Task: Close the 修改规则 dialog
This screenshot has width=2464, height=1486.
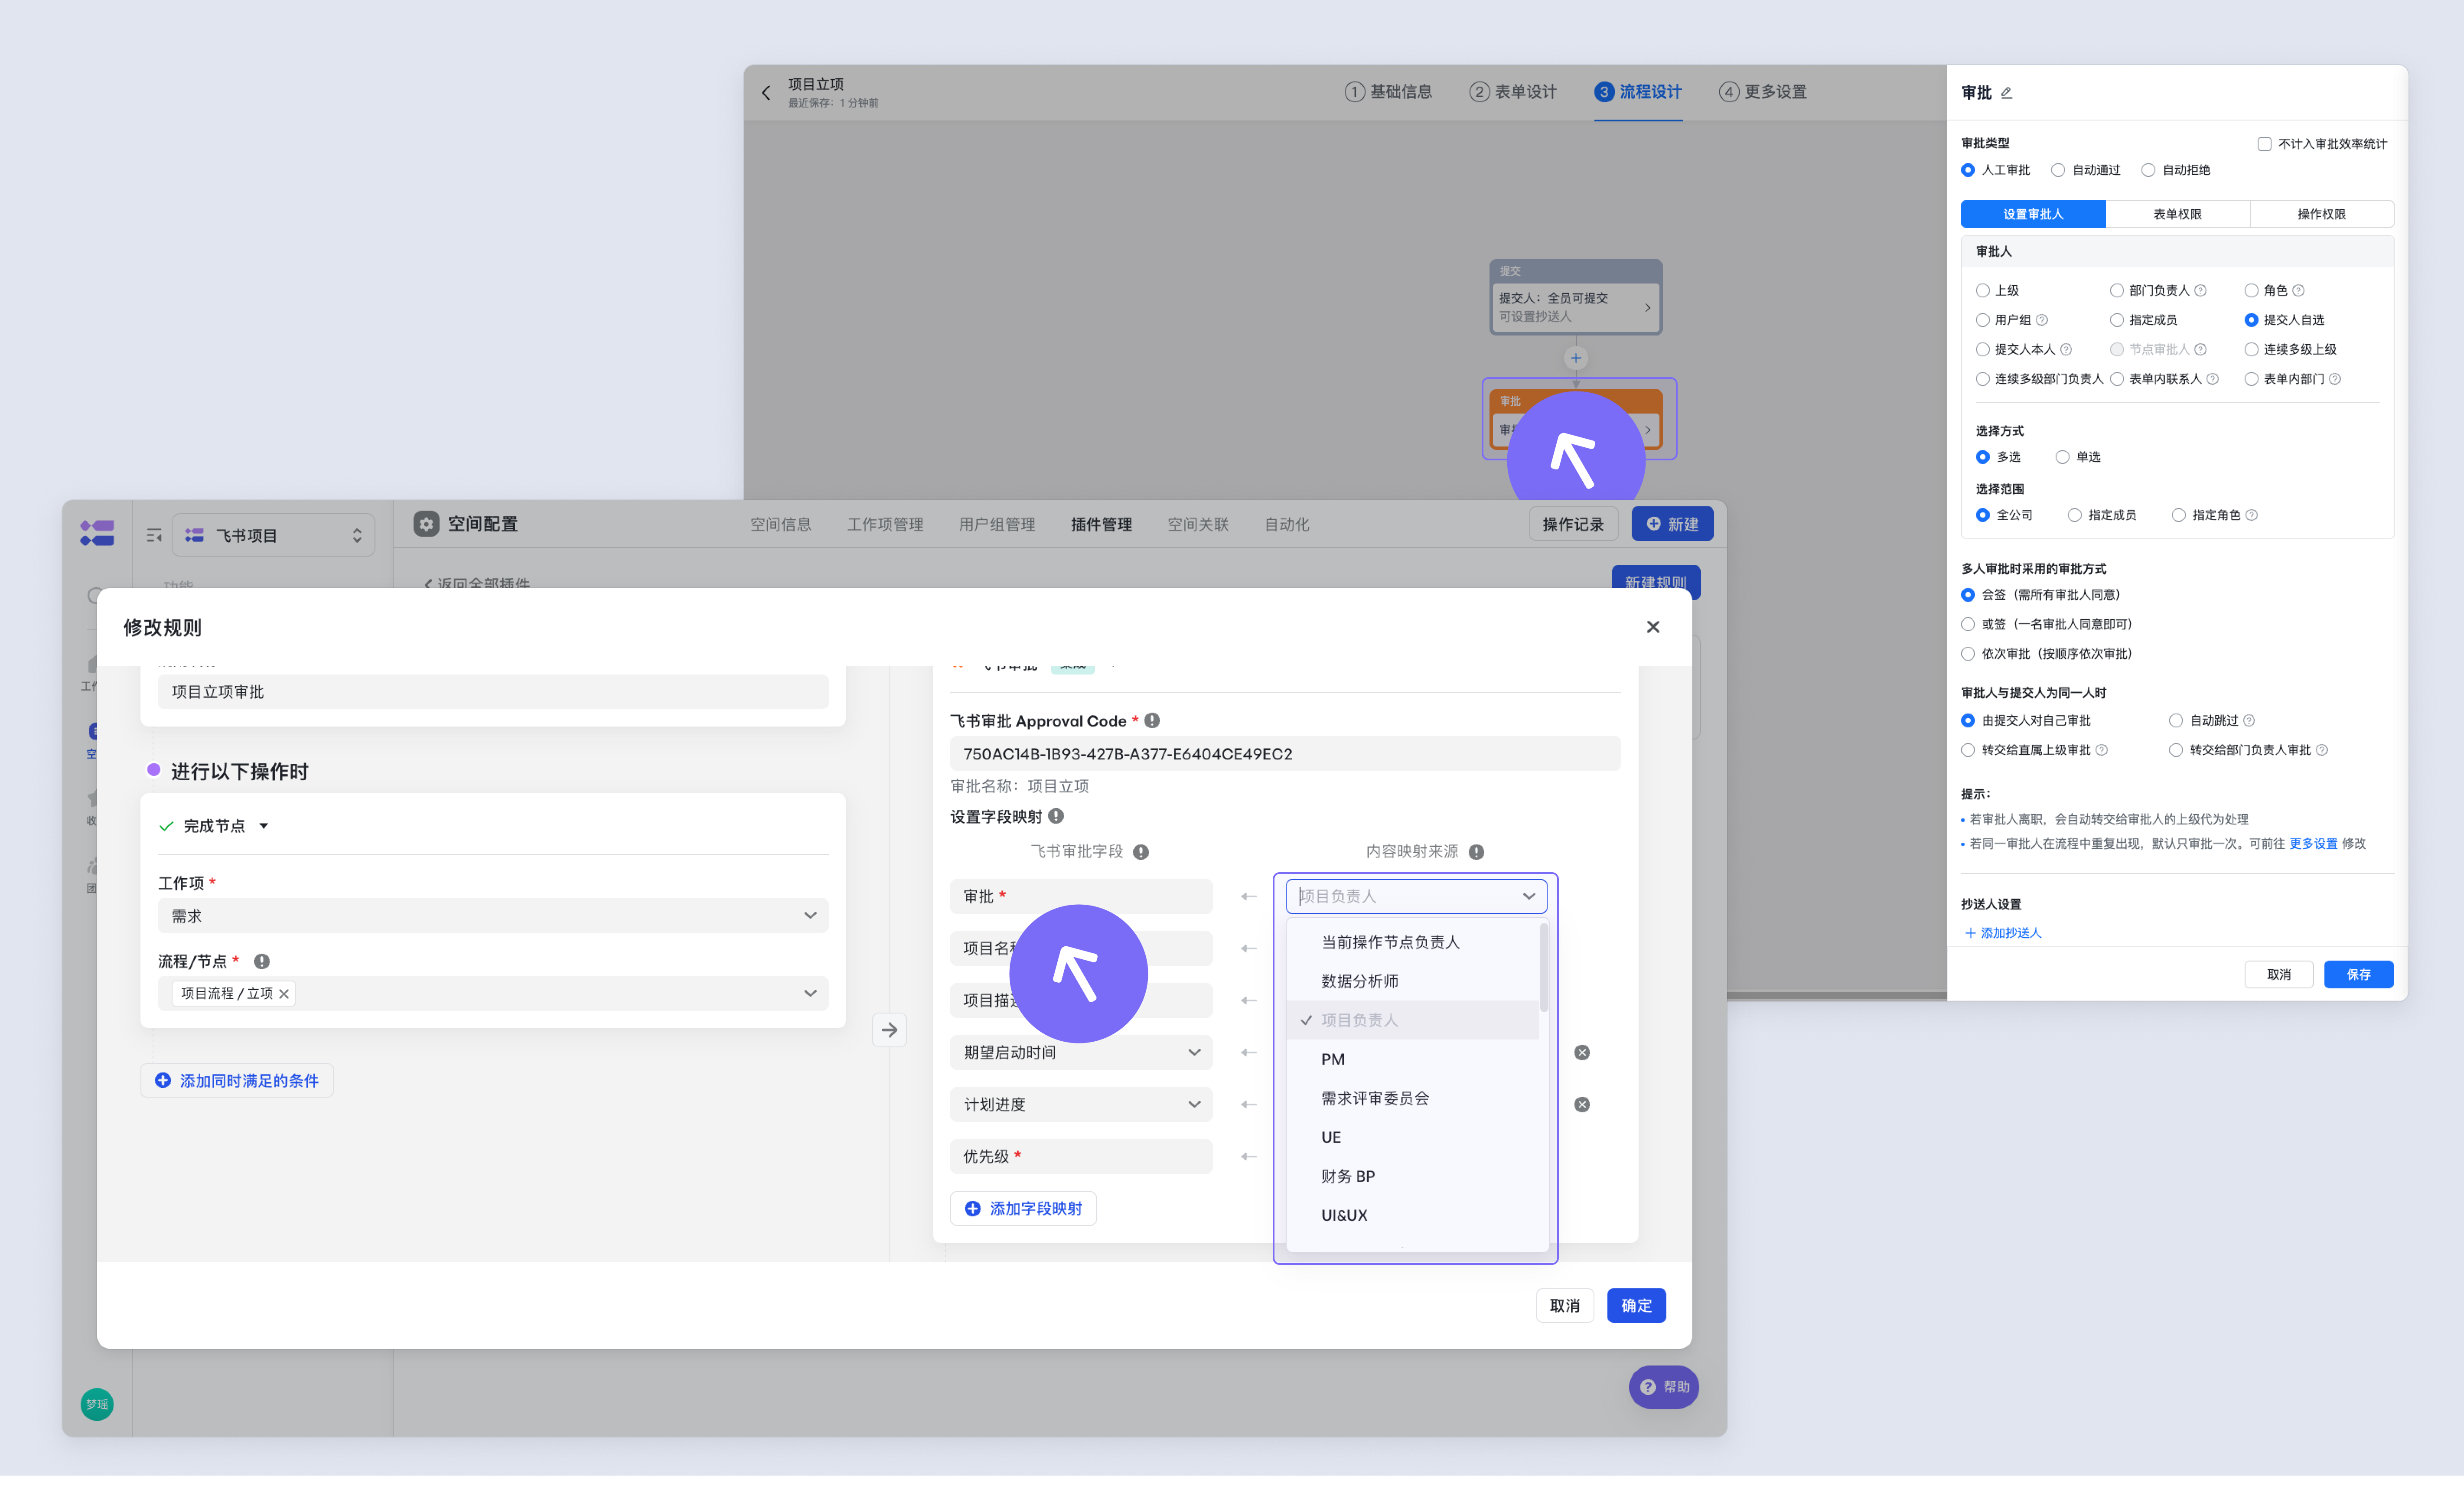Action: [x=1652, y=627]
